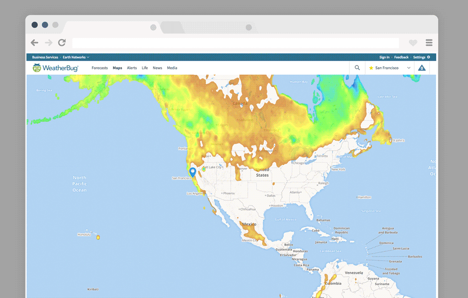Reload the page with refresh icon

click(x=62, y=42)
